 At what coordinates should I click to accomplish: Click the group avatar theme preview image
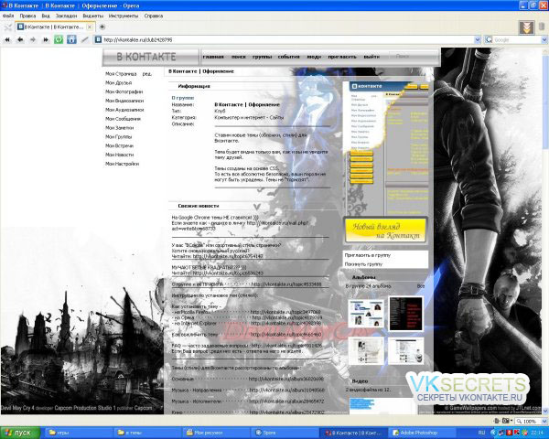tap(385, 163)
